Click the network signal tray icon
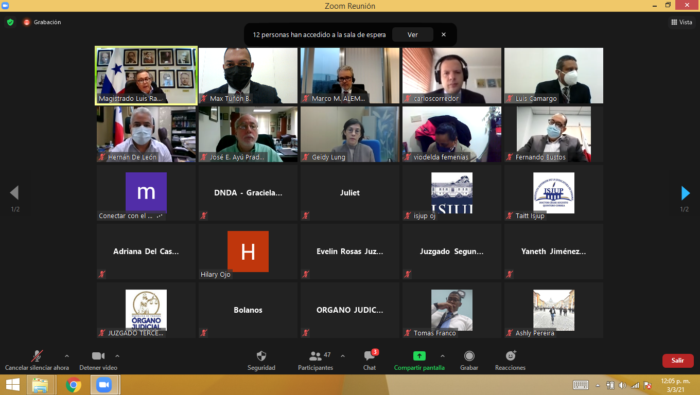The height and width of the screenshot is (395, 700). click(x=635, y=385)
